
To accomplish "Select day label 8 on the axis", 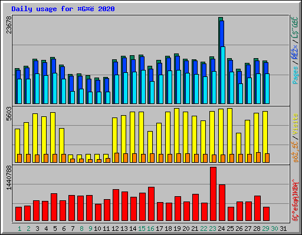I will click(x=81, y=229).
